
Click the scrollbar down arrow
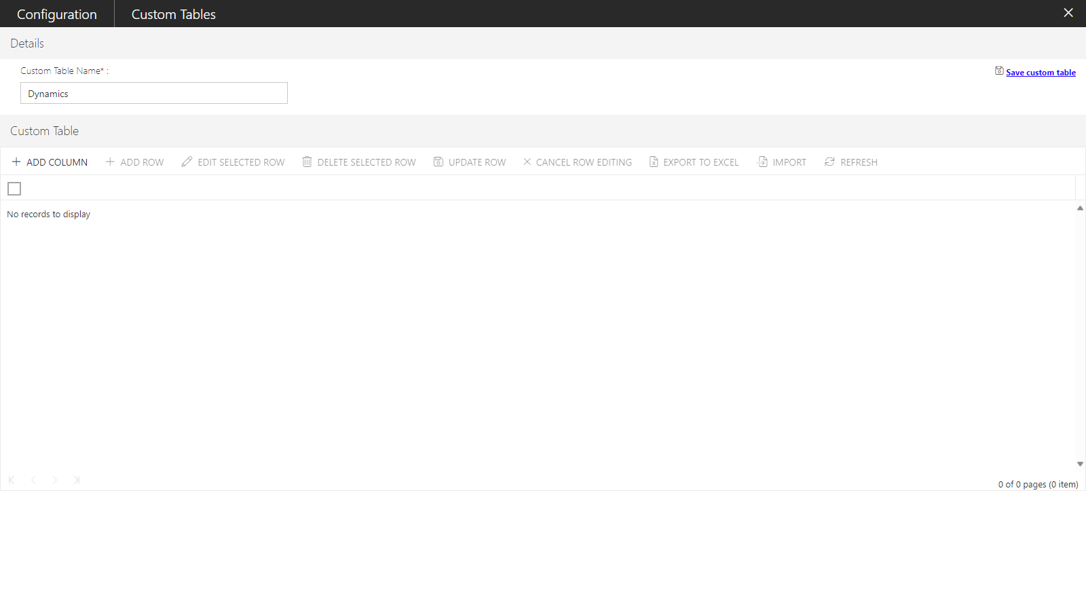point(1080,464)
